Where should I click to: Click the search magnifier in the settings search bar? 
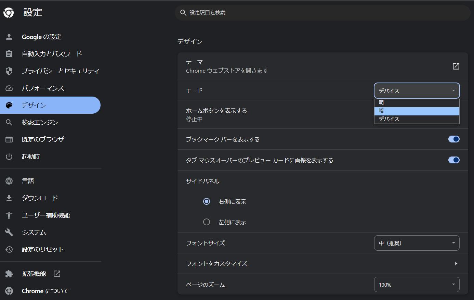[x=183, y=13]
